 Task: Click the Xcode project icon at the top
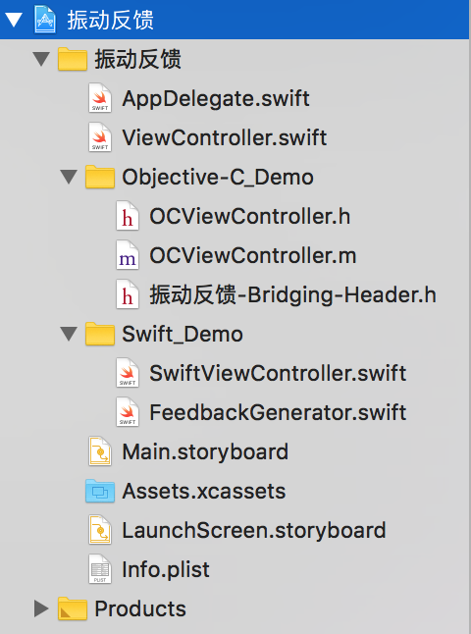click(x=45, y=20)
